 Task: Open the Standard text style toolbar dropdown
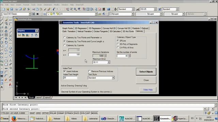[x=133, y=9]
